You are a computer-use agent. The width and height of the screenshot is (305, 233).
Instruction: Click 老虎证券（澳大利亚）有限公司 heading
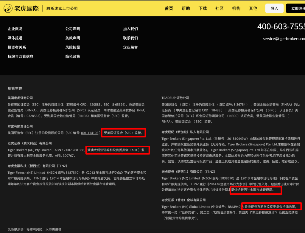[x=30, y=143]
